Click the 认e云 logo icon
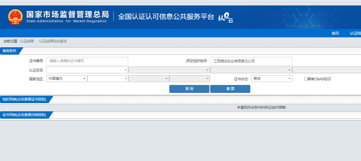The image size is (361, 161). [x=225, y=18]
